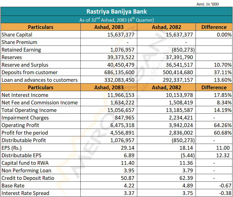Click the Total Operating Income label
This screenshot has width=233, height=197.
[x=29, y=110]
